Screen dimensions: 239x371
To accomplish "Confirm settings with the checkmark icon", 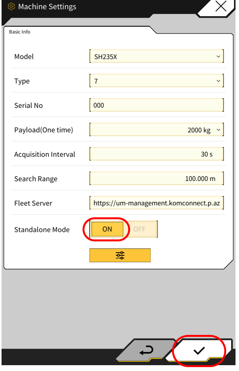I will 199,351.
